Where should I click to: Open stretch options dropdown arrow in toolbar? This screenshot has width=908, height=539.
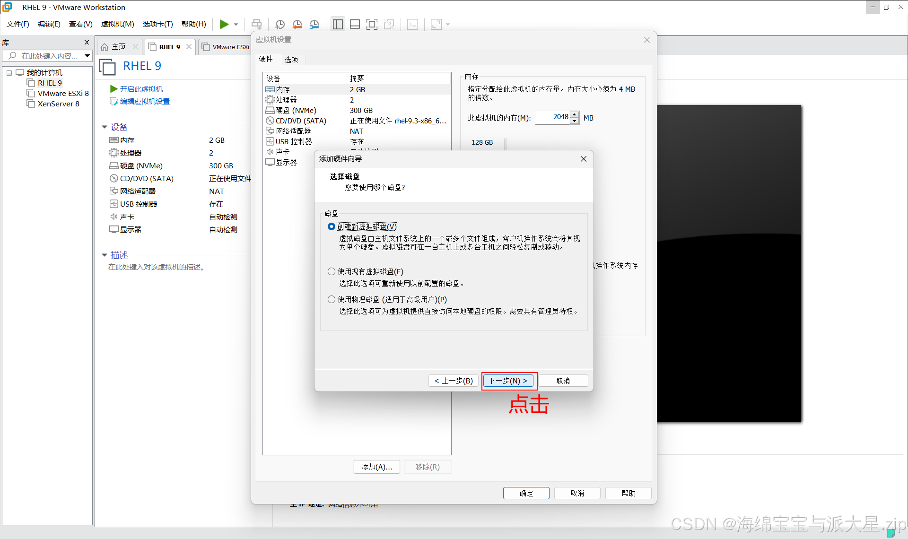[x=448, y=24]
